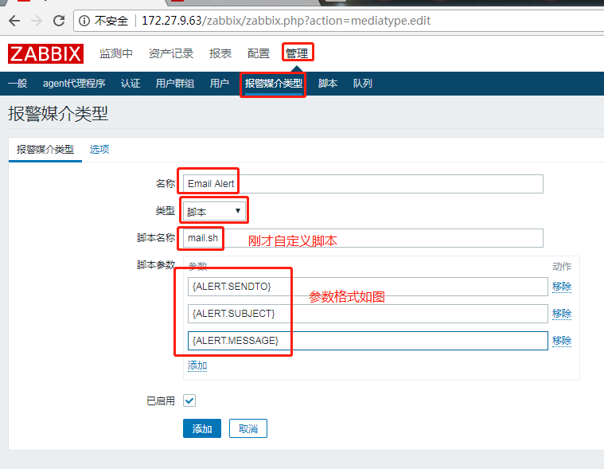
Task: Select the 用户群组 submenu item
Action: [x=175, y=84]
